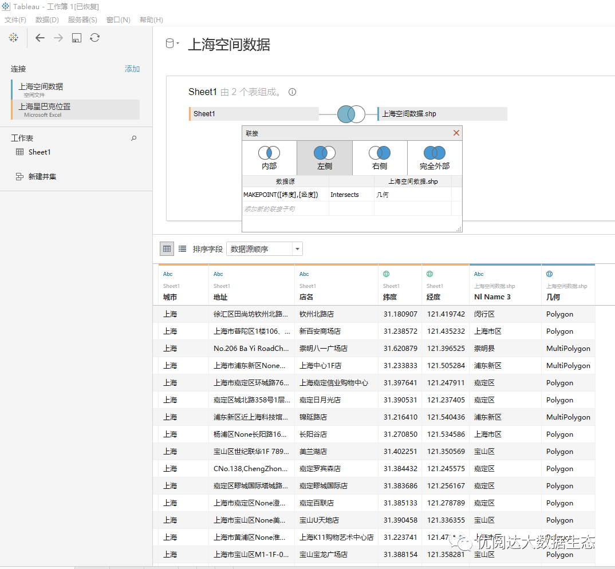Image resolution: width=615 pixels, height=569 pixels.
Task: Click the cell 上海K11购物艺术中心店
Action: tap(337, 538)
